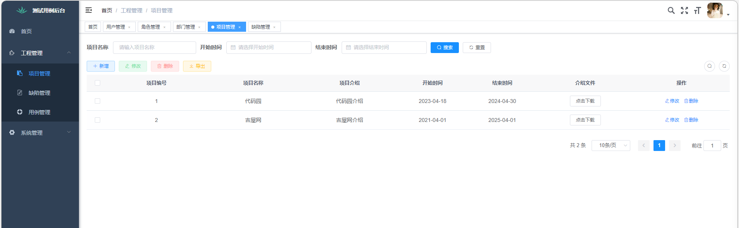The image size is (739, 228).
Task: Open the 结束时间 date picker
Action: [384, 48]
